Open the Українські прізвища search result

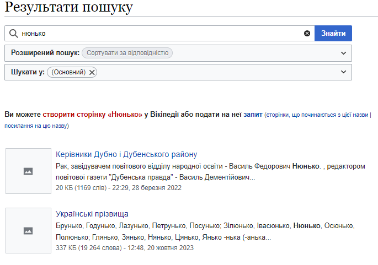pyautogui.click(x=92, y=214)
